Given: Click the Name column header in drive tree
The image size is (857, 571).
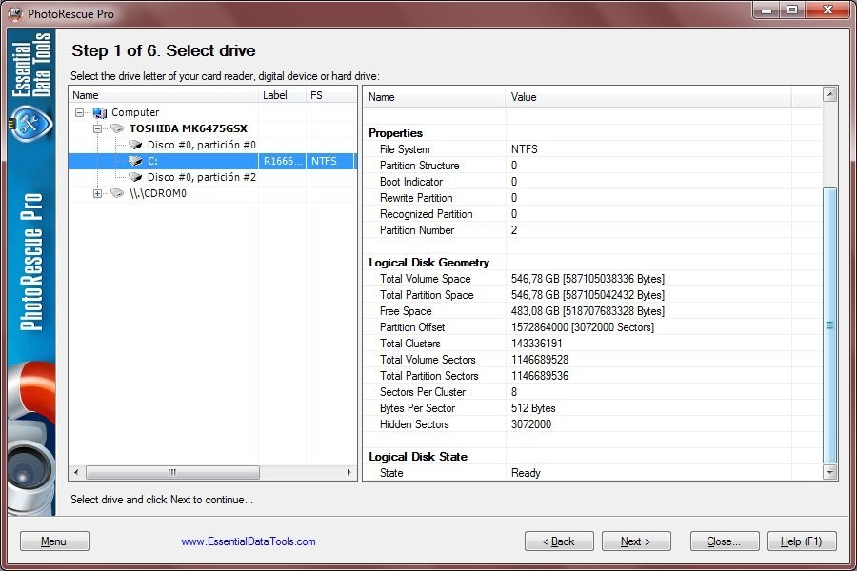Looking at the screenshot, I should pyautogui.click(x=164, y=95).
